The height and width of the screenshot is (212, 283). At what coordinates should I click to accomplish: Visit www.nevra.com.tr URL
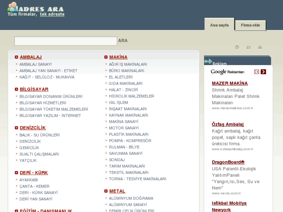(226, 193)
